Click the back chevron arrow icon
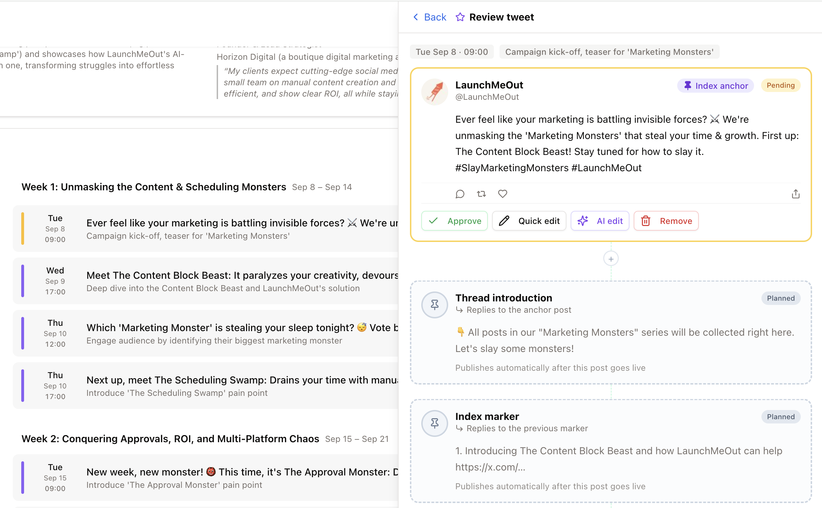This screenshot has width=822, height=508. coord(416,17)
